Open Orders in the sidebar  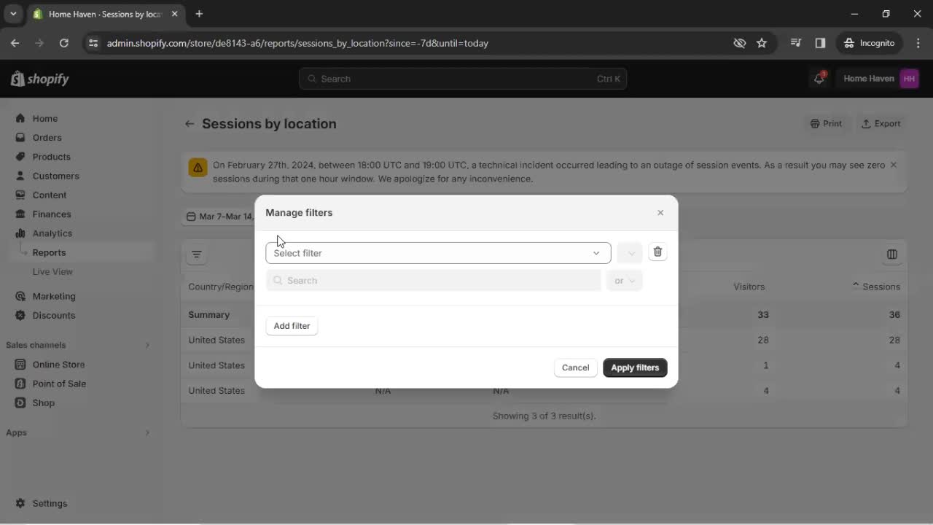point(47,137)
